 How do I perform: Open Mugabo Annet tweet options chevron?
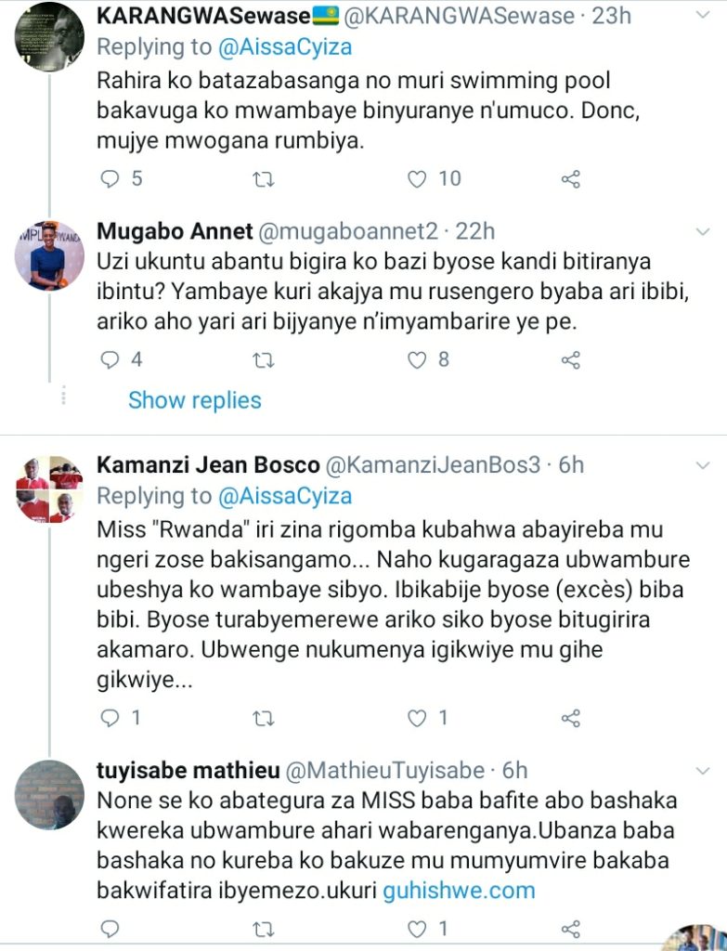(703, 232)
